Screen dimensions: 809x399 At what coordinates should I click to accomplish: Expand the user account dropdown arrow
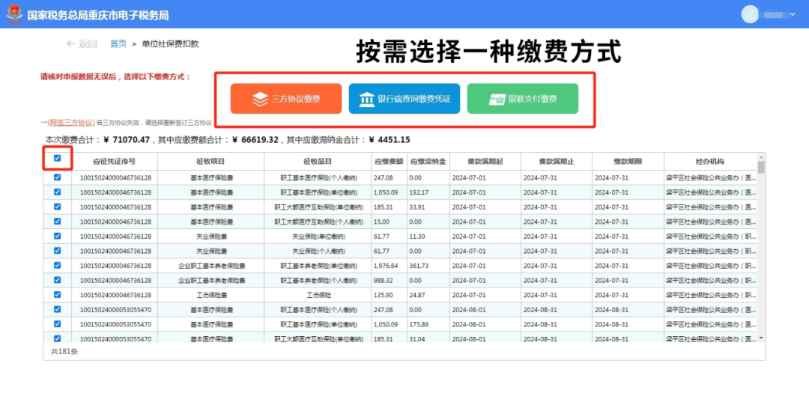794,15
